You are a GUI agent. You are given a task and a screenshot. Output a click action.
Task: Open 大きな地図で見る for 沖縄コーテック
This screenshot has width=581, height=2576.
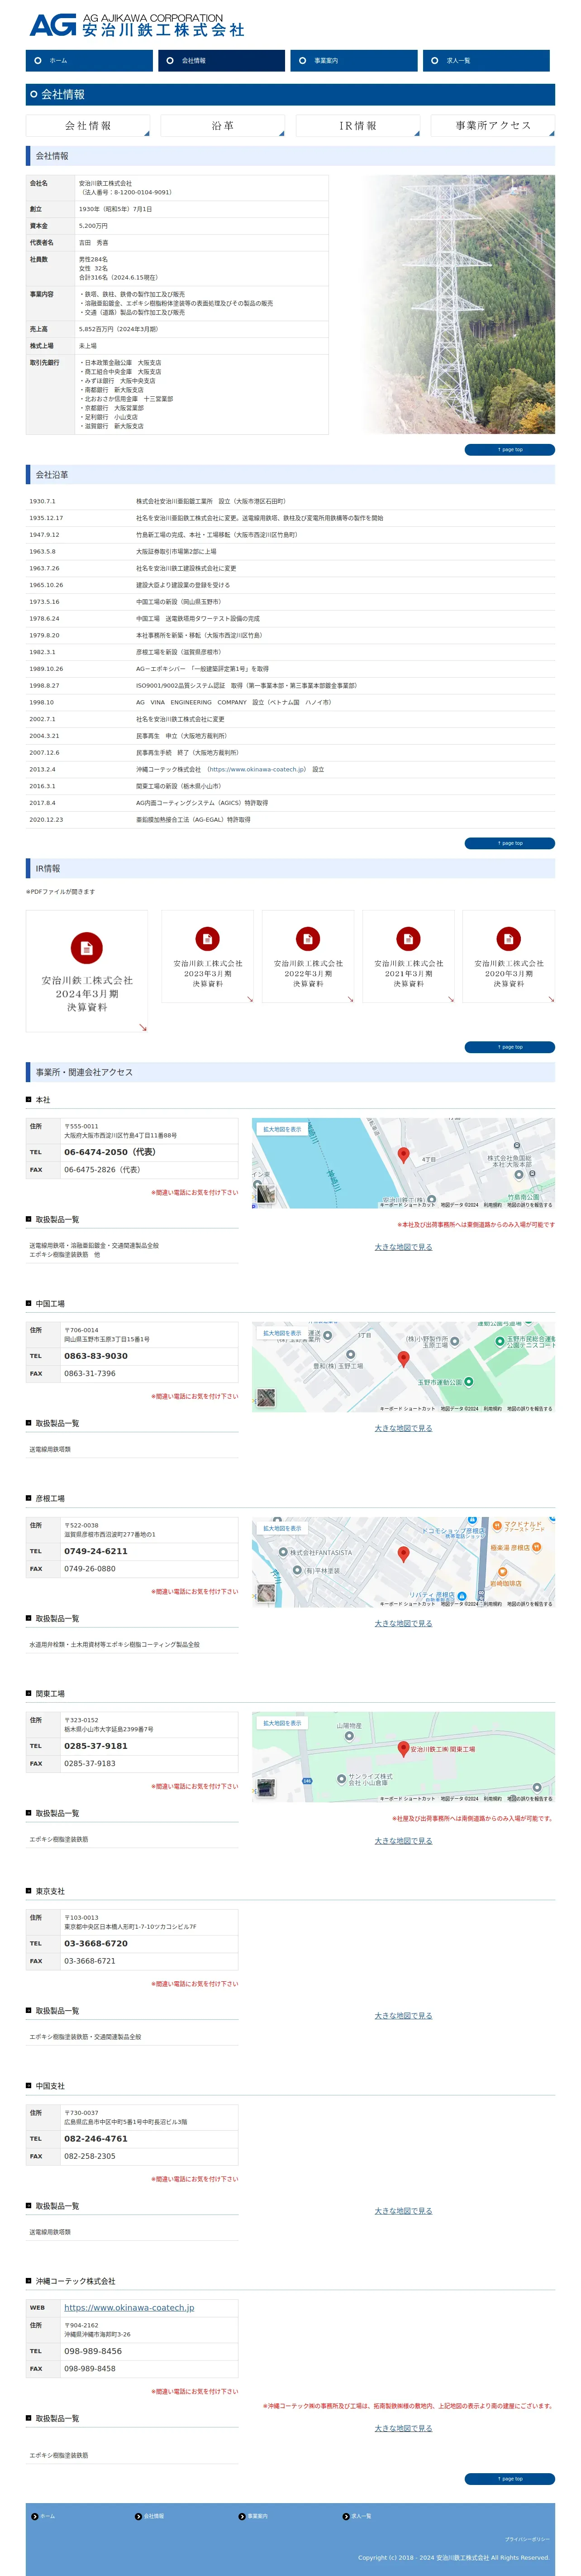[403, 2428]
